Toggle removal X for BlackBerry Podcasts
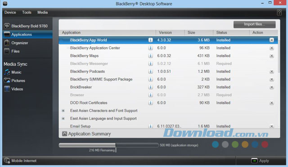288x167 pixels. pyautogui.click(x=272, y=72)
